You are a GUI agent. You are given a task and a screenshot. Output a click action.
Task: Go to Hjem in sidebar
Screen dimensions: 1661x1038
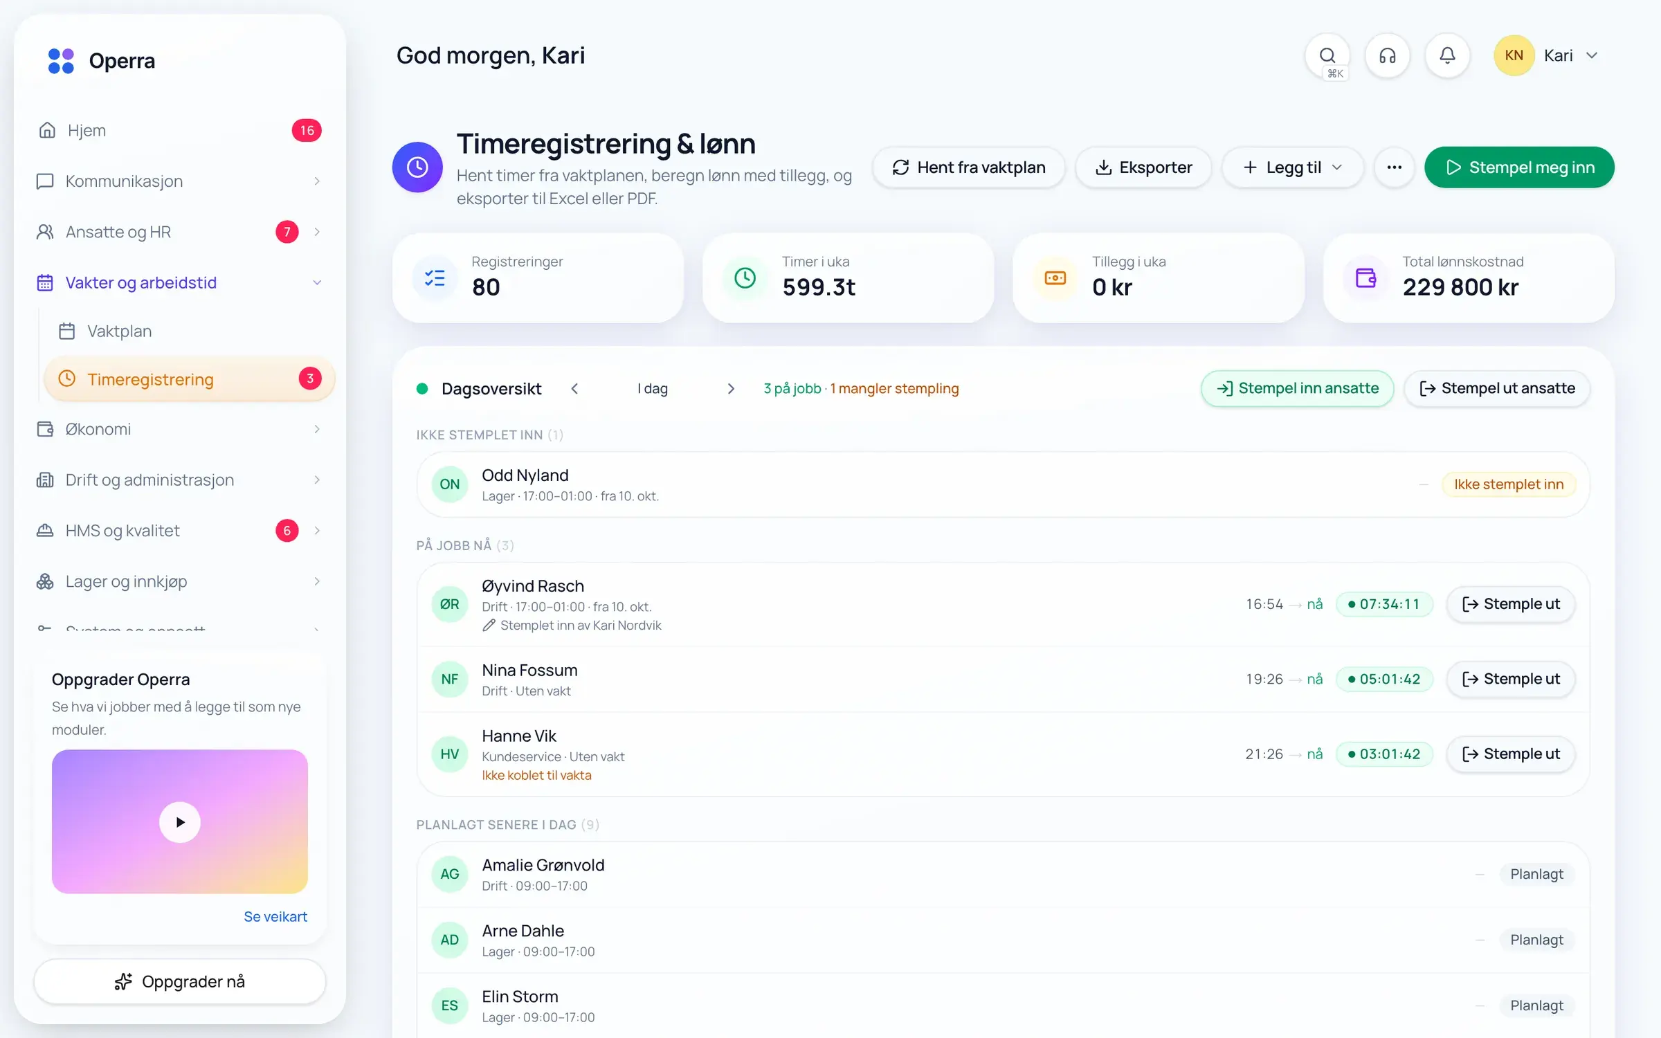(x=180, y=130)
